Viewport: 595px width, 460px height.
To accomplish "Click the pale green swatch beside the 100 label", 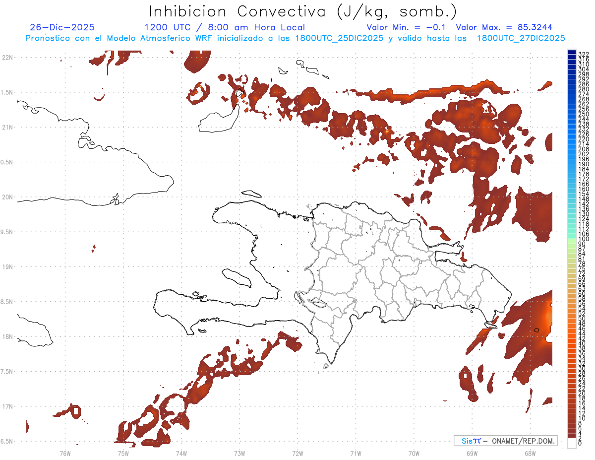I will tap(572, 240).
